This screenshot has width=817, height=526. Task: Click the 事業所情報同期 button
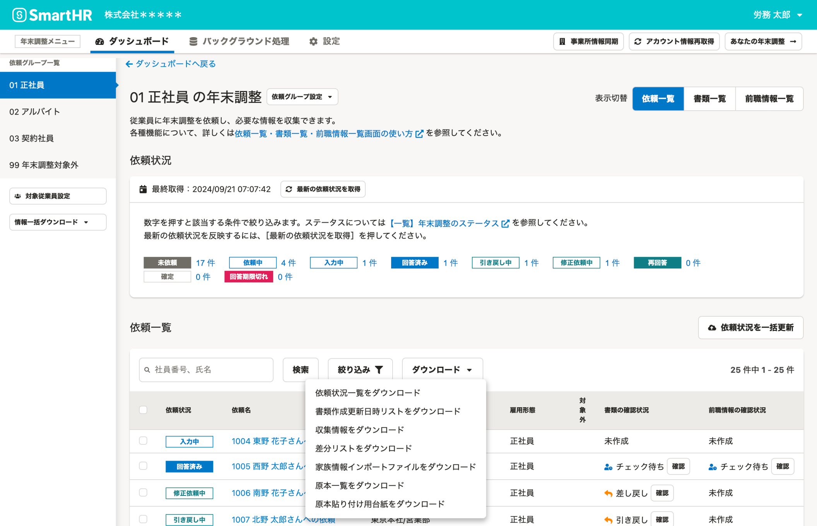pos(588,41)
